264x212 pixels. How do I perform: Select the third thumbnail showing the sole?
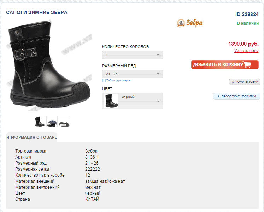(x=64, y=122)
